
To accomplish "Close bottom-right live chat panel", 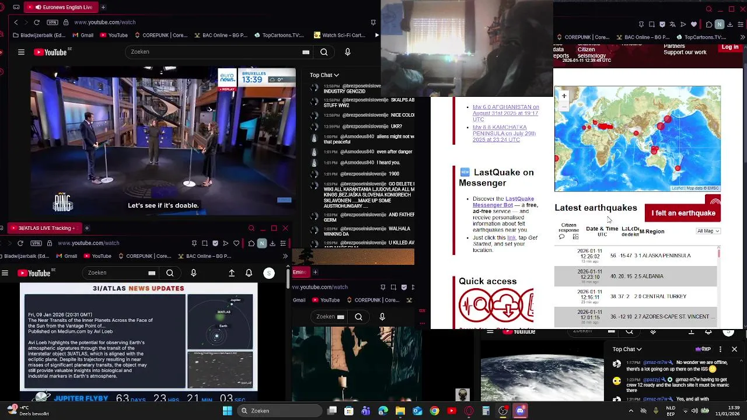I will point(734,349).
